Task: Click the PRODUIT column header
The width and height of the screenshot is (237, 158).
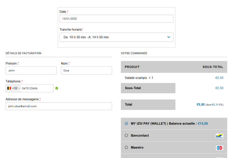Action: pos(132,67)
